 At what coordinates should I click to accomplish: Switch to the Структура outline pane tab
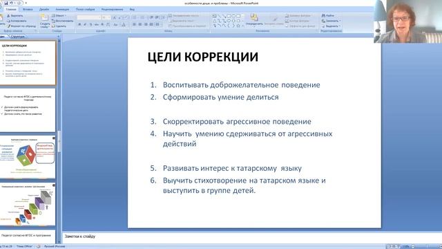point(19,37)
